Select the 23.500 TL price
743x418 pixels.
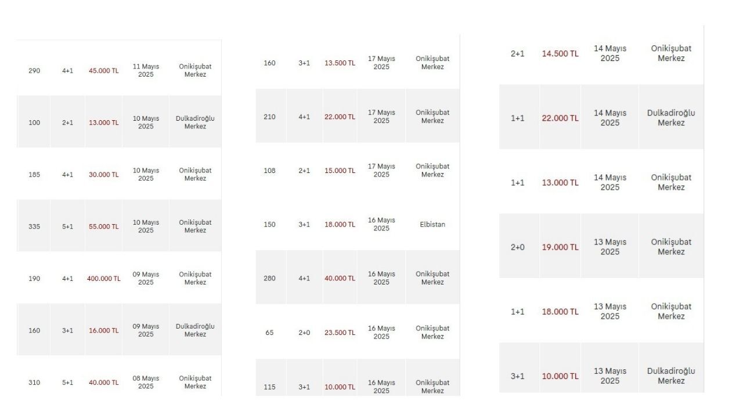pos(340,333)
